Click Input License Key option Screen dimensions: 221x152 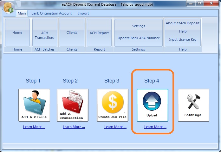183,40
